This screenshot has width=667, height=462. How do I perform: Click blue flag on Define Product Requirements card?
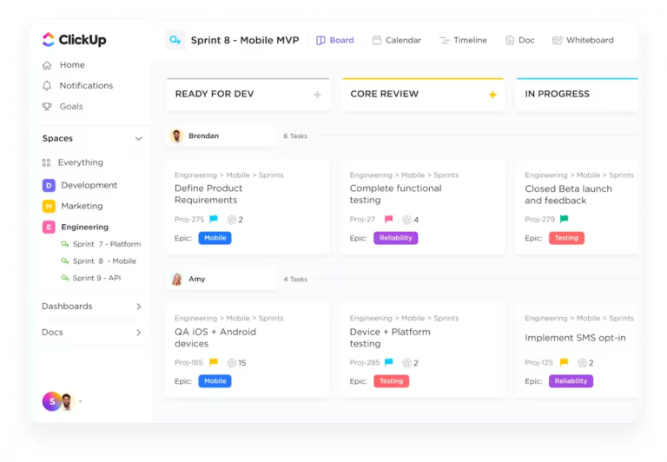click(x=214, y=219)
